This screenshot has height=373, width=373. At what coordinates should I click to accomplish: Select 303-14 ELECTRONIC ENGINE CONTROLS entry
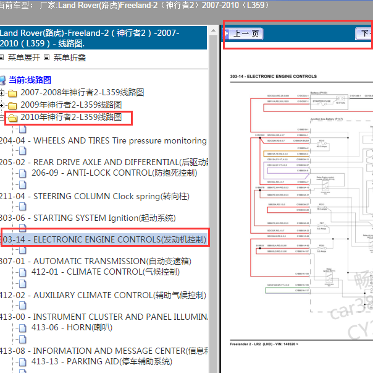pos(104,239)
